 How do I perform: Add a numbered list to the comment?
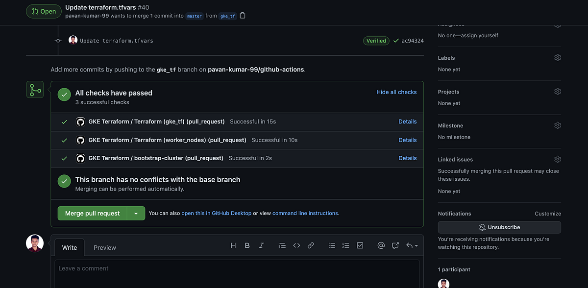tap(345, 245)
